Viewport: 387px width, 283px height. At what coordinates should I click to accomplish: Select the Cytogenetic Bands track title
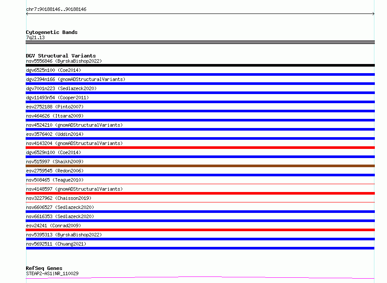coord(52,32)
